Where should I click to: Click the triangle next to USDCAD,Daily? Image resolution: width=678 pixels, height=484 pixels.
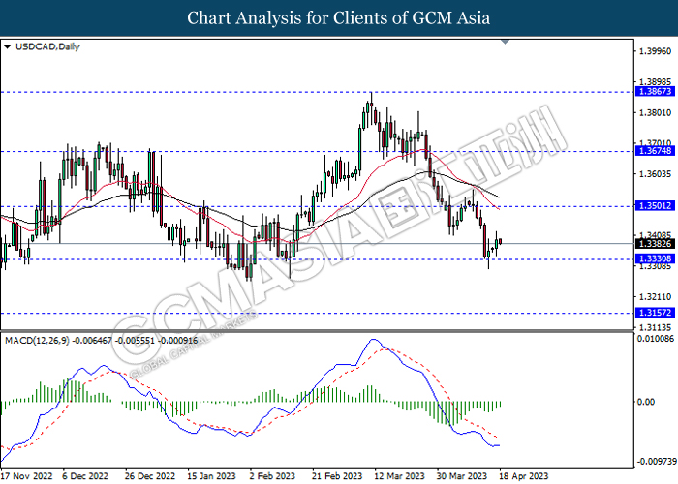[7, 46]
